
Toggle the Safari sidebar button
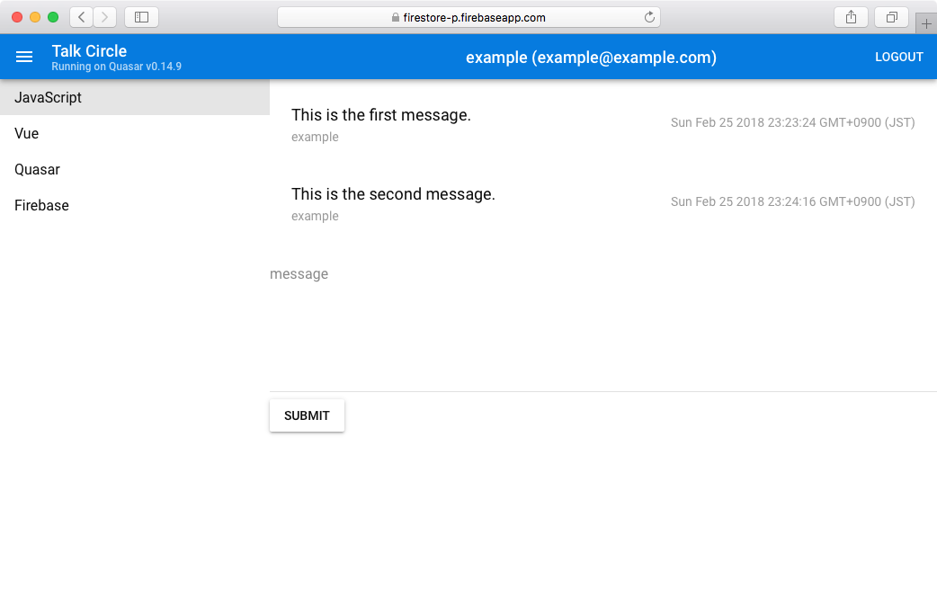point(141,17)
